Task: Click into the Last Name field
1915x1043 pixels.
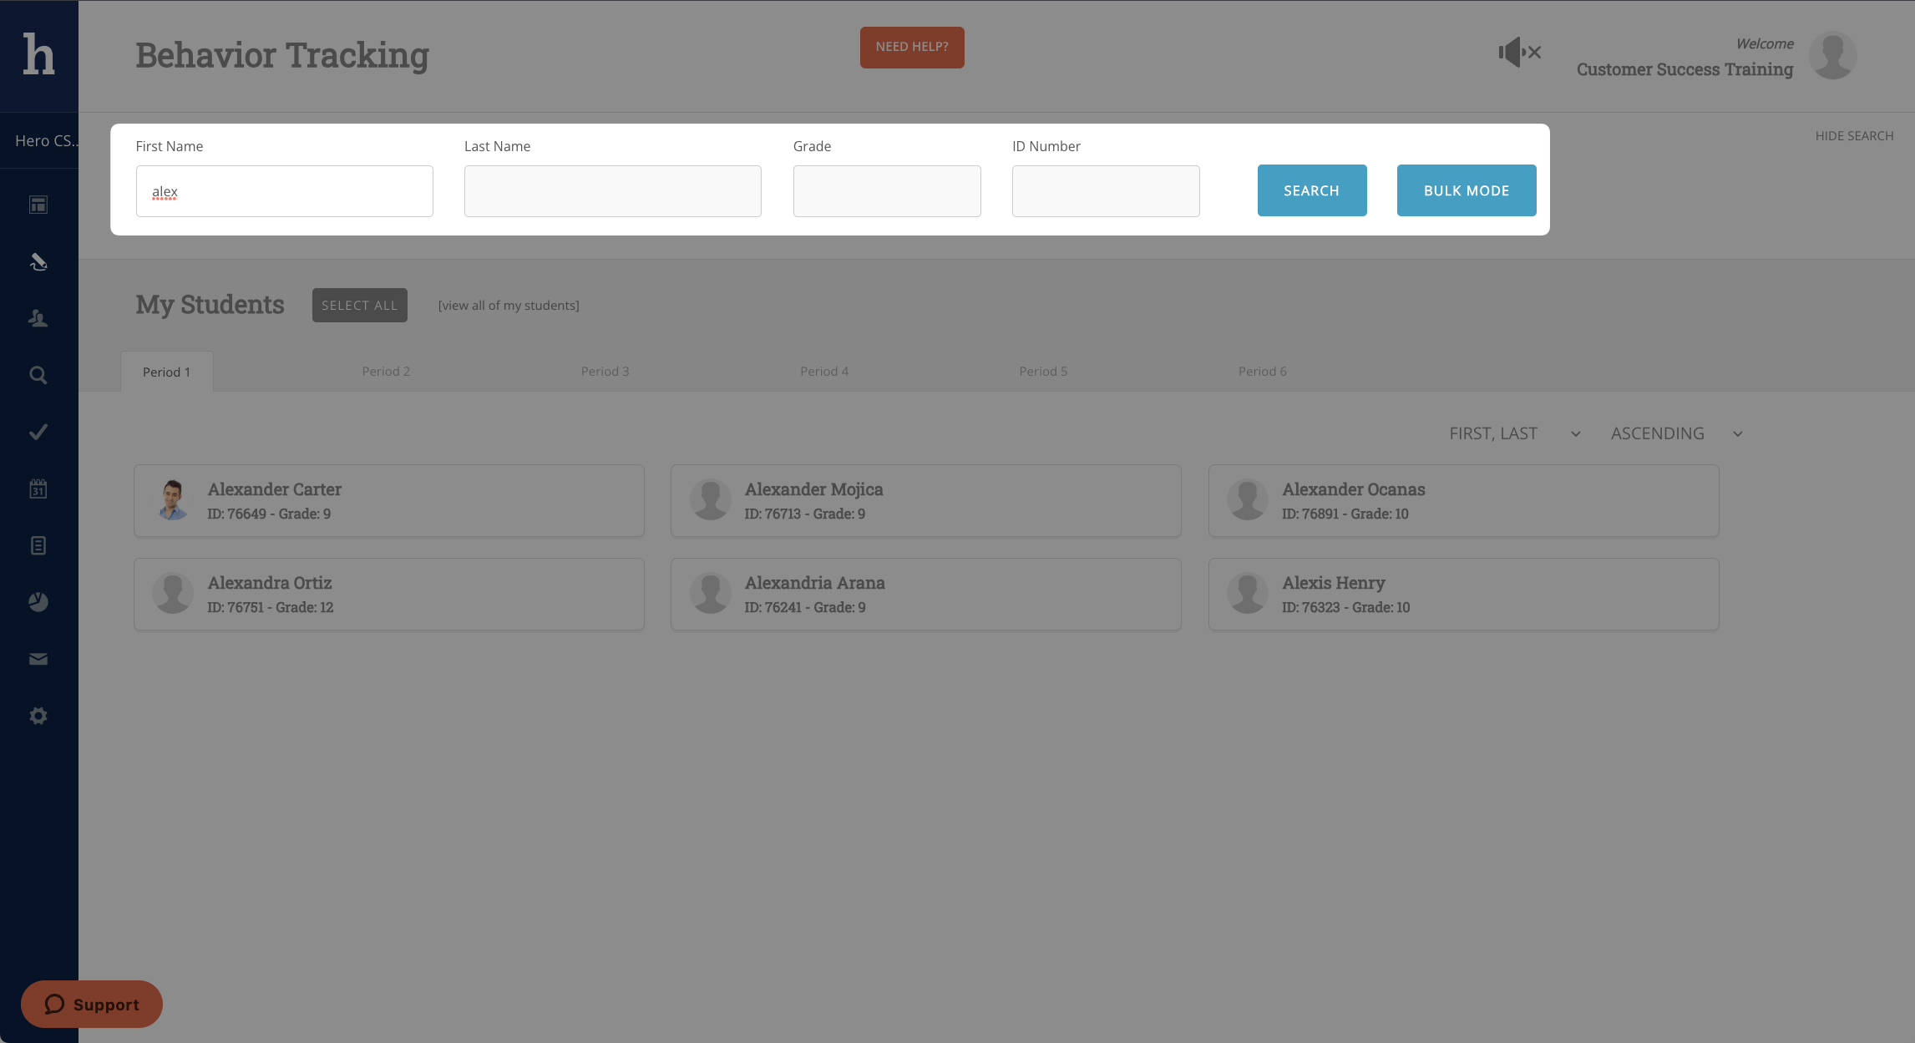Action: coord(612,191)
